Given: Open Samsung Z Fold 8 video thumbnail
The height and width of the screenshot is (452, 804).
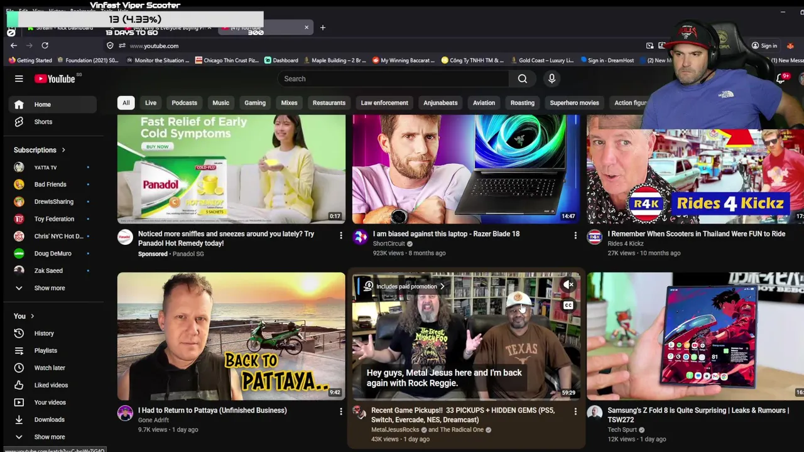Looking at the screenshot, I should [x=695, y=336].
